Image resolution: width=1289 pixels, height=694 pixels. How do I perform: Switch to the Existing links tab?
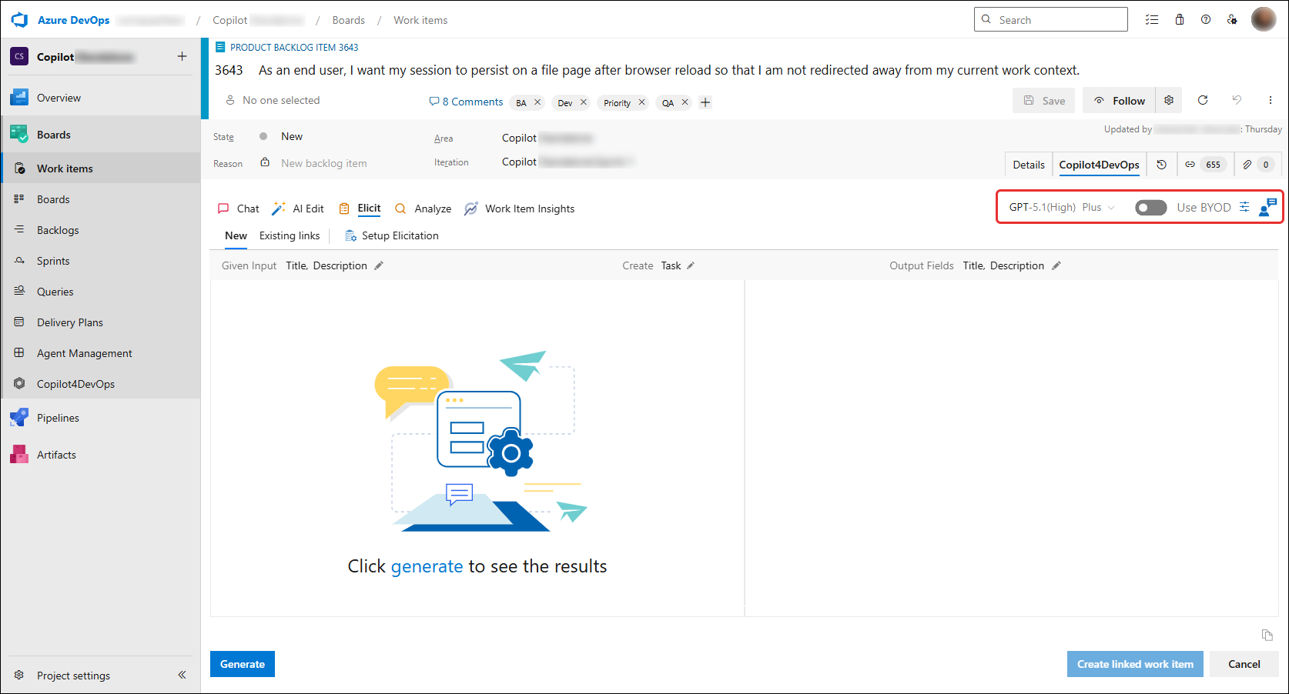(x=290, y=235)
